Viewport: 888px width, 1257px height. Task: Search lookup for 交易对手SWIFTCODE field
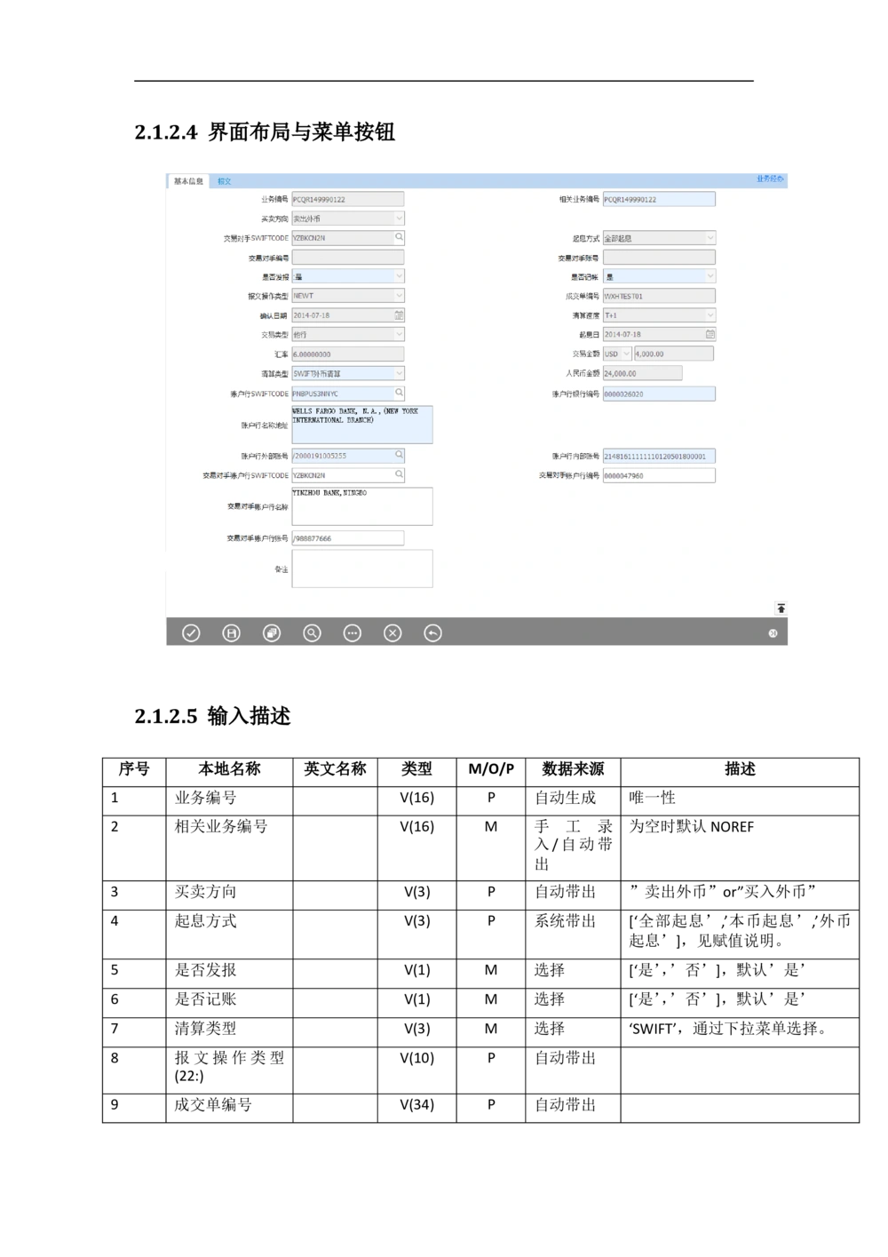coord(399,237)
